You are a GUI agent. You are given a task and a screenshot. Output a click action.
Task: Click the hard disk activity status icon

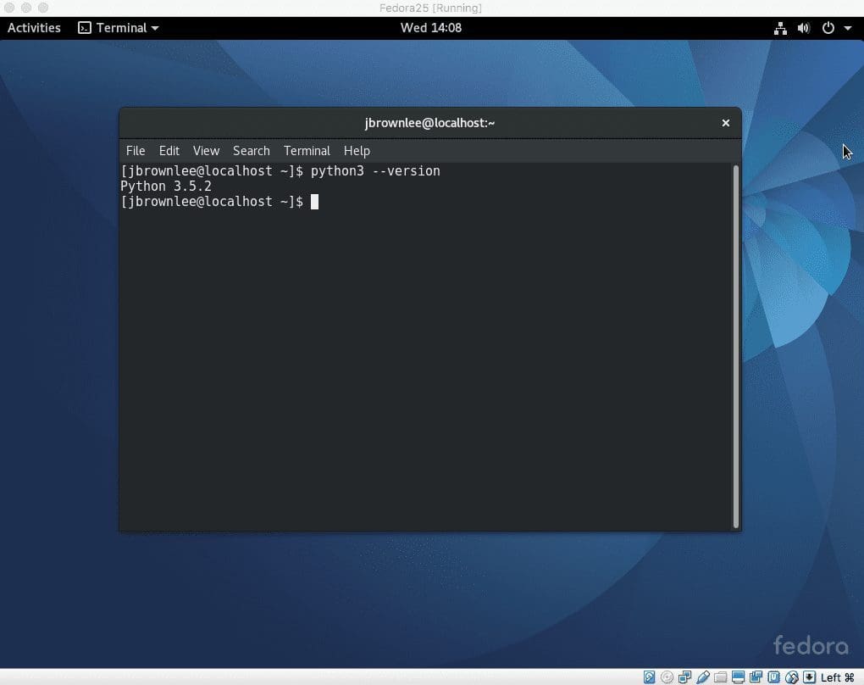pyautogui.click(x=648, y=677)
